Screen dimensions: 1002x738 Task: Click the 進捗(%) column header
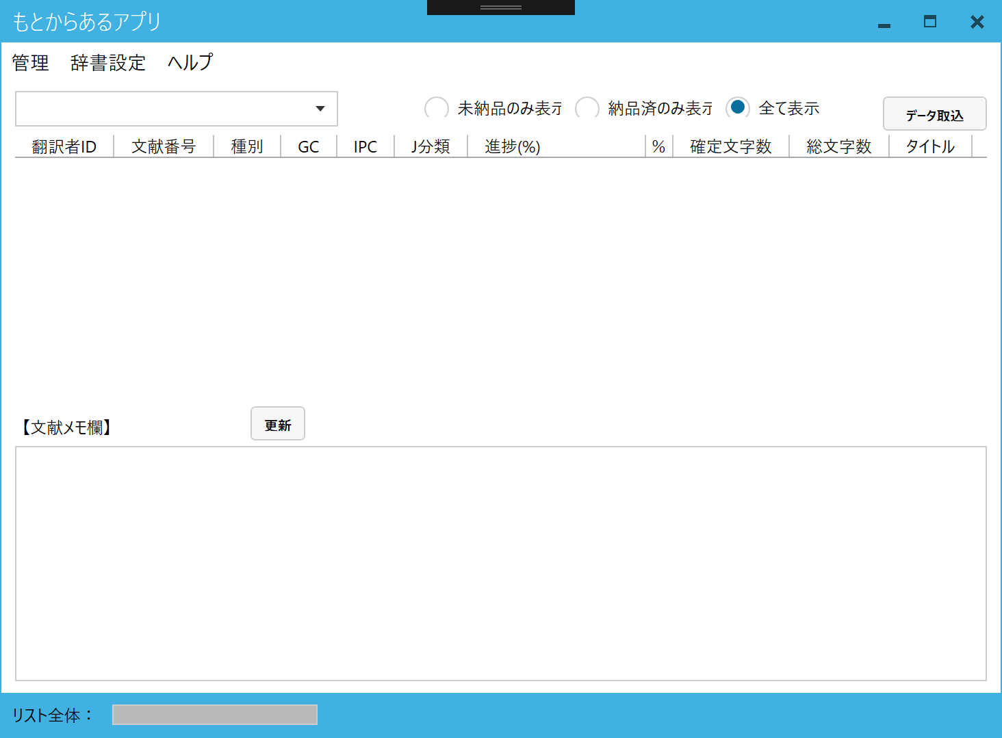coord(556,146)
